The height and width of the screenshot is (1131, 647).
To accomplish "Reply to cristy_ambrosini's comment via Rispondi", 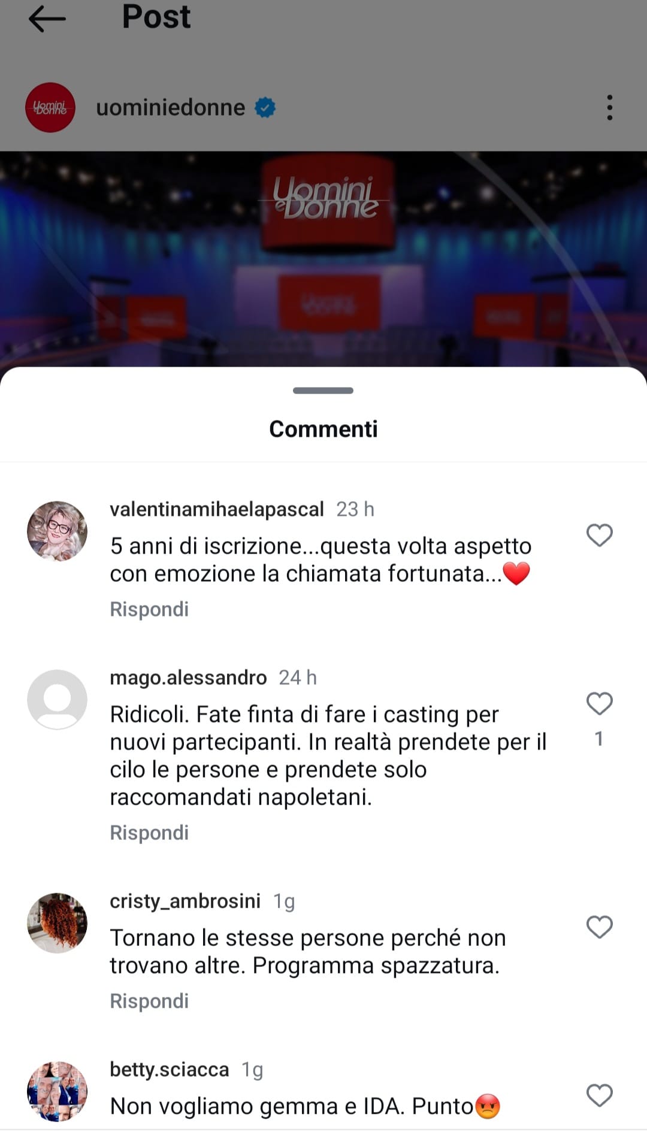I will click(149, 1001).
